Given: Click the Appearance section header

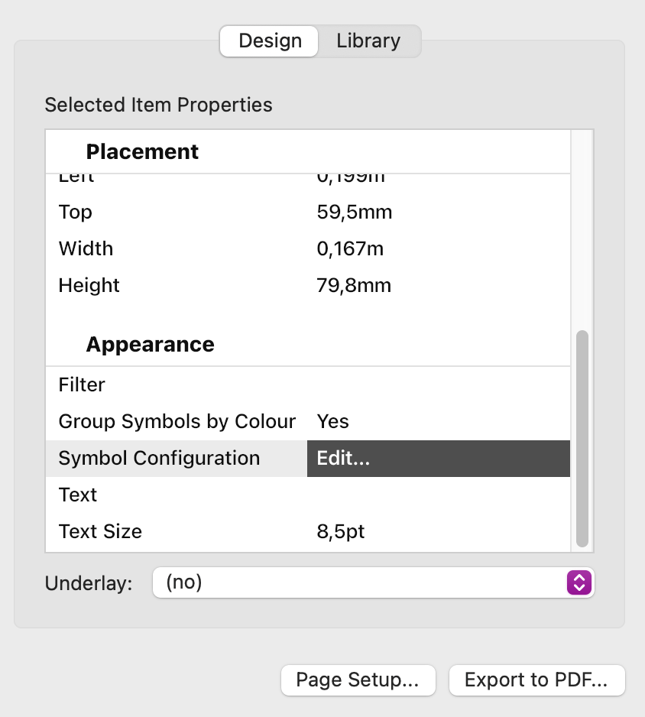Looking at the screenshot, I should [150, 345].
